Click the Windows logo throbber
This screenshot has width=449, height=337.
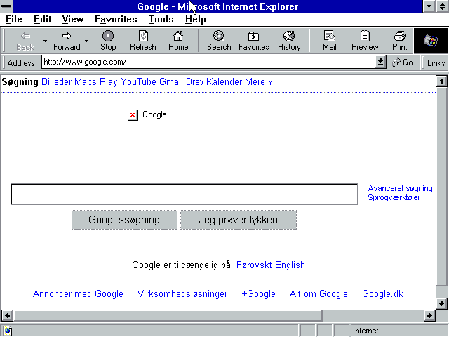(431, 41)
